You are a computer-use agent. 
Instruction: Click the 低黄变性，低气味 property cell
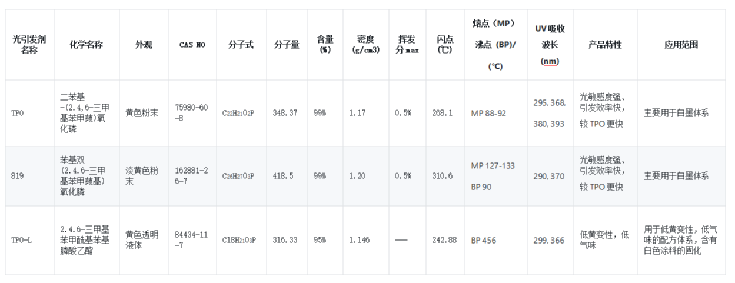[606, 240]
